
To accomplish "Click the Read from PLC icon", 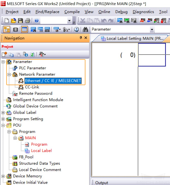I will coord(150,21).
